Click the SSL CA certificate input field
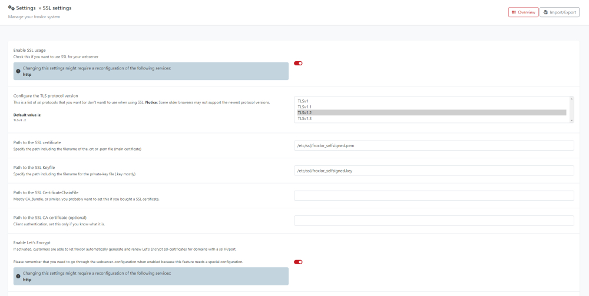 coord(434,221)
